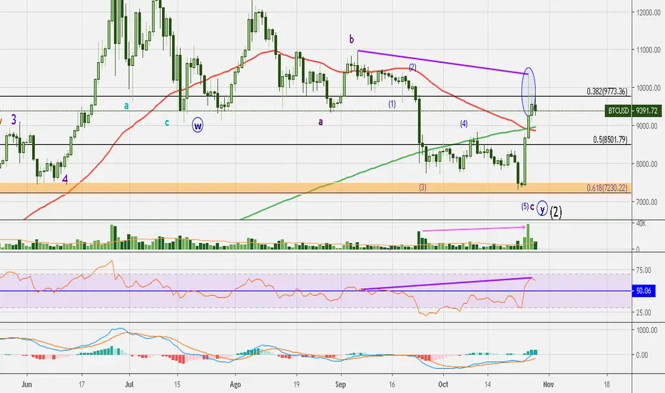This screenshot has height=393, width=665.
Task: Click the 12000.00 price axis label
Action: pyautogui.click(x=649, y=13)
